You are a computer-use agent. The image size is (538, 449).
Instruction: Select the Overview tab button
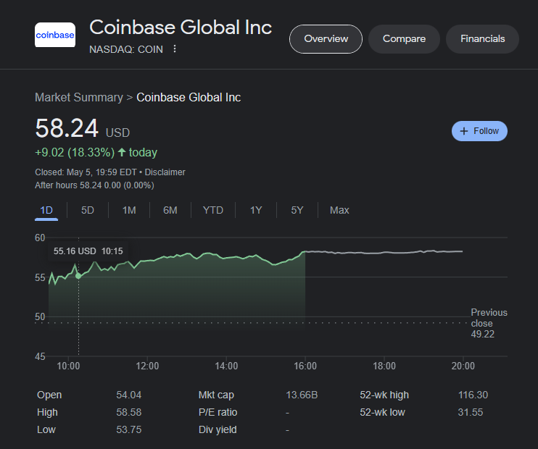326,38
